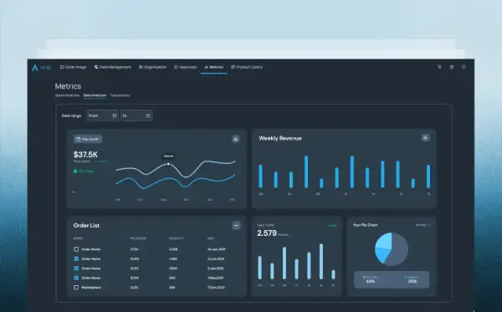Click the green On track indicator
502x312 pixels.
click(84, 171)
